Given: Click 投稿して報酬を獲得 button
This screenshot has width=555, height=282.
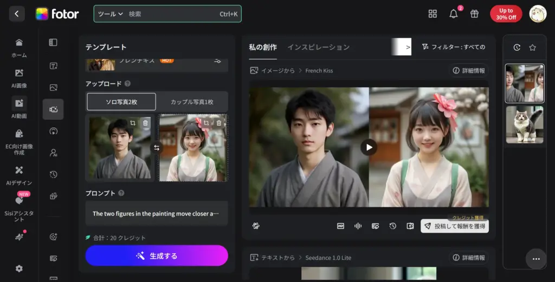Looking at the screenshot, I should (x=455, y=226).
